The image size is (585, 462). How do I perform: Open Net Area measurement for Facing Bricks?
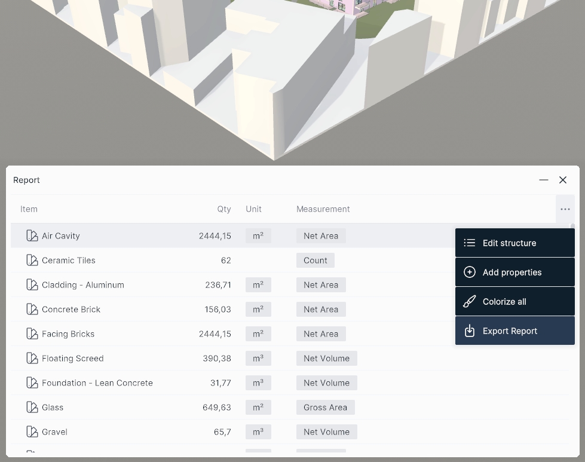(x=321, y=334)
